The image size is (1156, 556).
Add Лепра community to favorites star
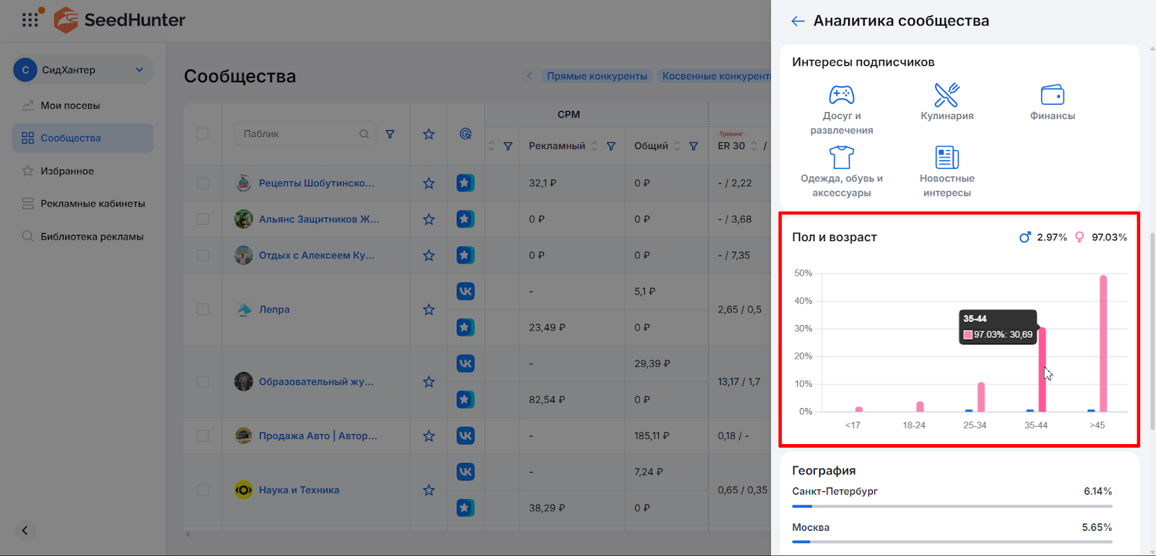pyautogui.click(x=428, y=310)
